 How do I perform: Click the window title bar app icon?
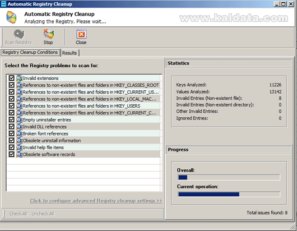click(3, 4)
